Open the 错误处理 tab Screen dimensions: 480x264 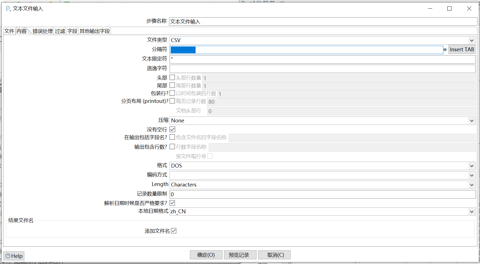coord(43,31)
